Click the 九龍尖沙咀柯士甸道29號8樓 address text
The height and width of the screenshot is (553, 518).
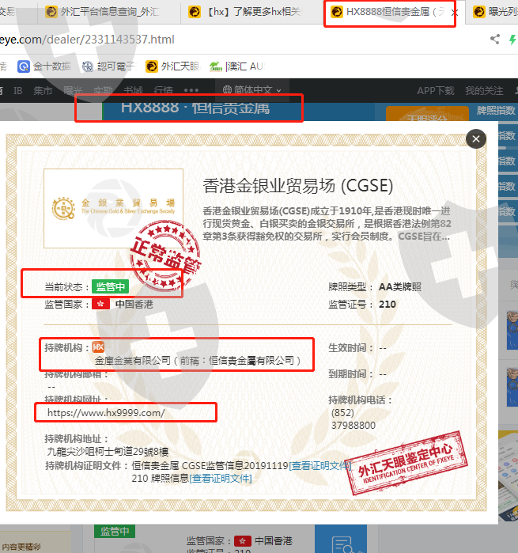[108, 452]
